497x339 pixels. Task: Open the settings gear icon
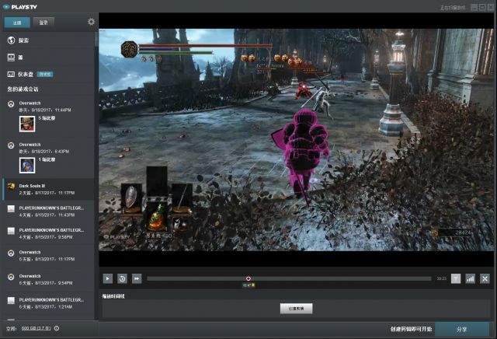(91, 22)
